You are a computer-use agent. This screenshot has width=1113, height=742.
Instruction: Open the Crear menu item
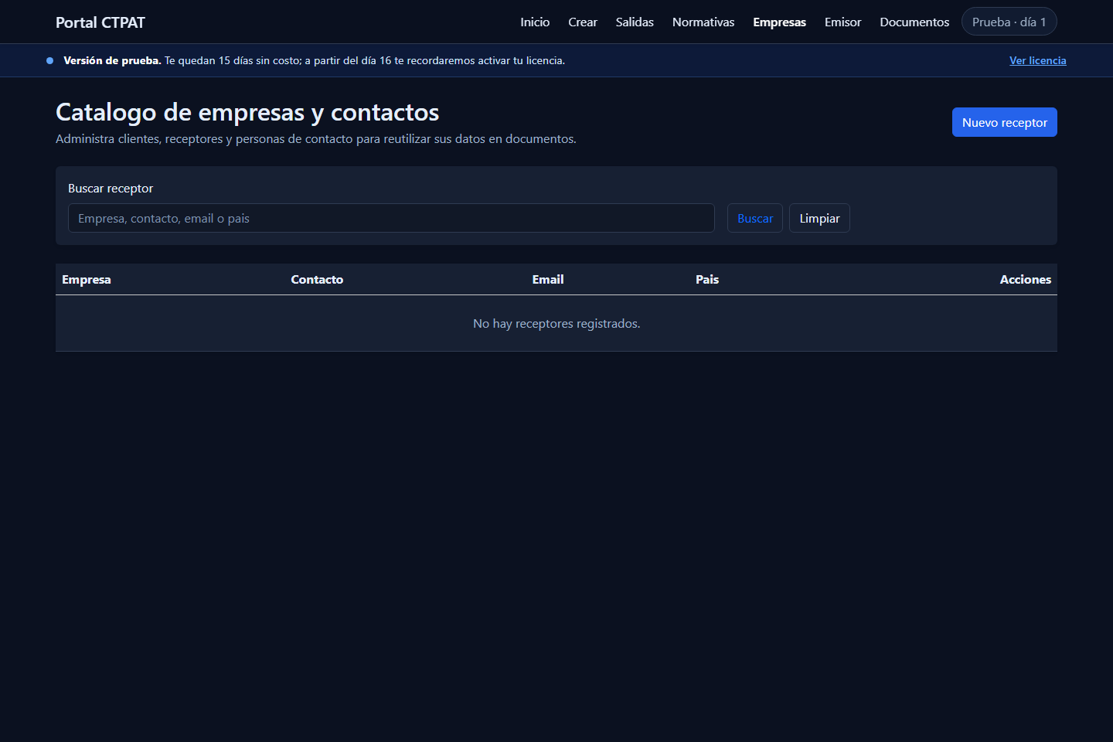583,22
